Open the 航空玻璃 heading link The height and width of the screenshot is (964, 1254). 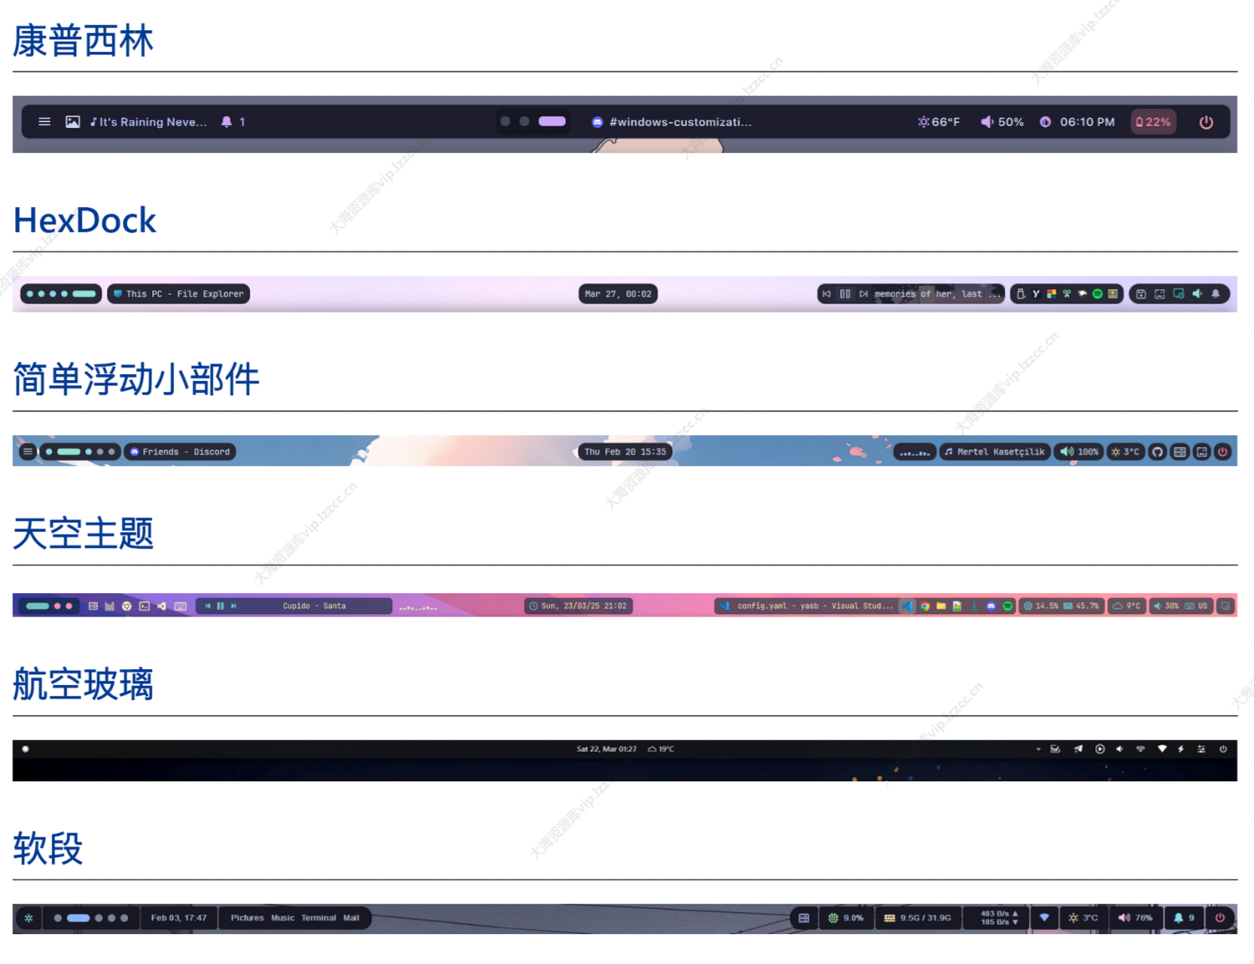(83, 684)
